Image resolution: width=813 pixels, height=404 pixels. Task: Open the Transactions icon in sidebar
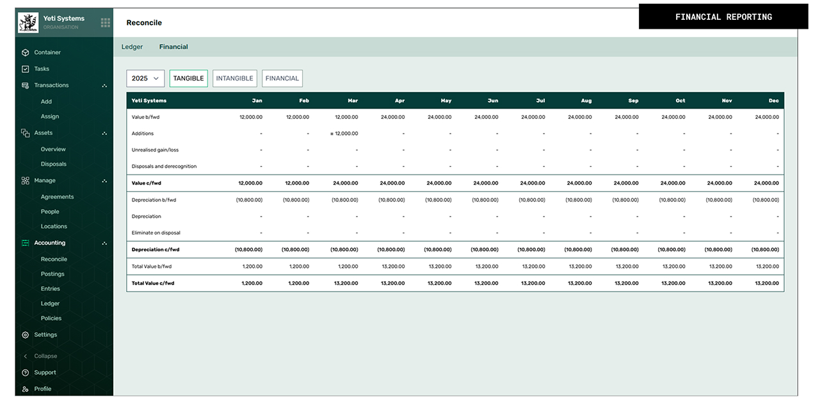pyautogui.click(x=24, y=85)
